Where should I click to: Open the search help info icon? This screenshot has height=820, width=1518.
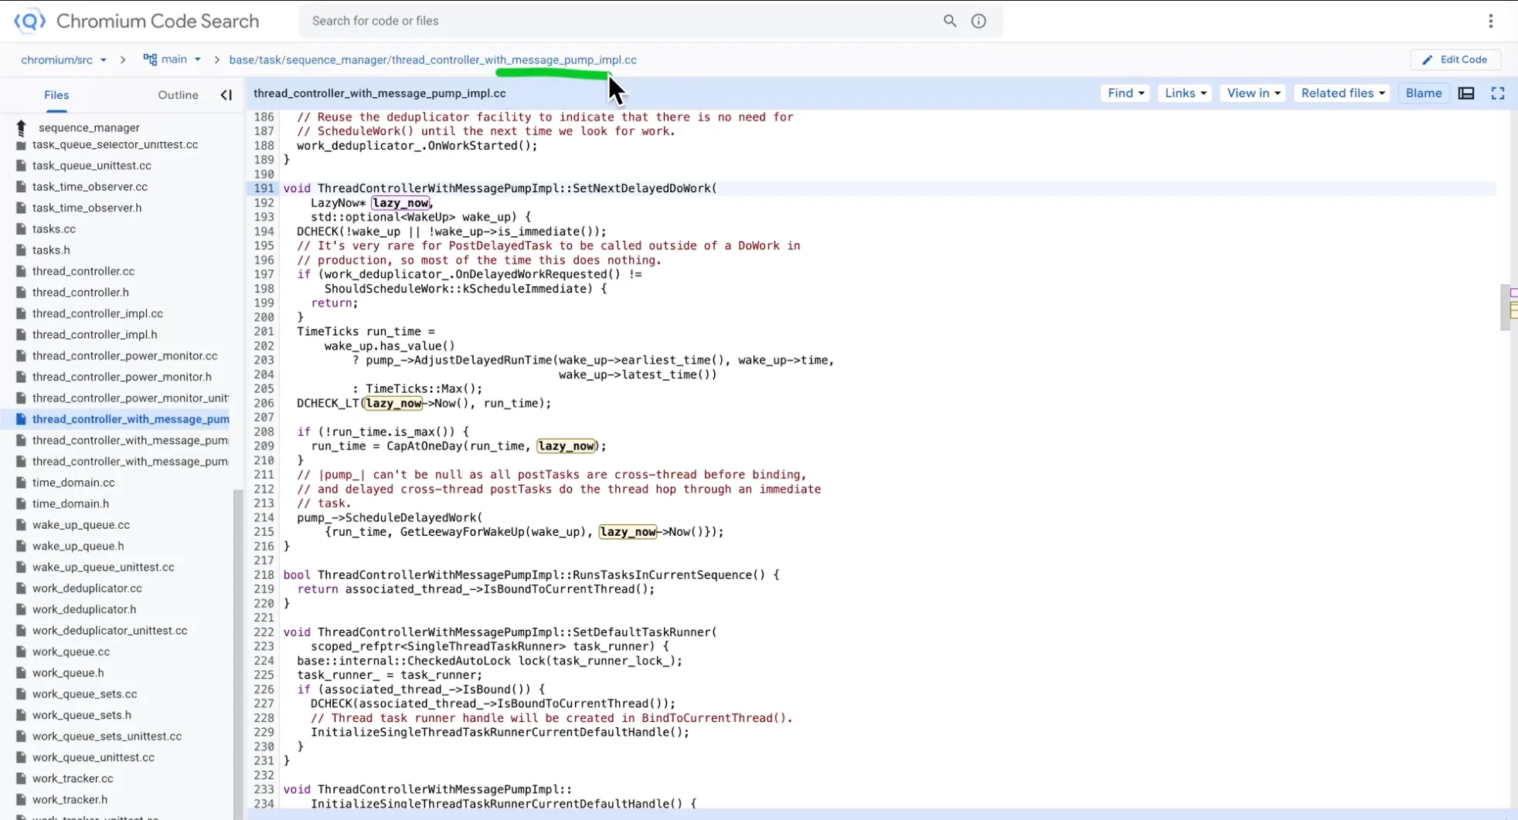979,21
